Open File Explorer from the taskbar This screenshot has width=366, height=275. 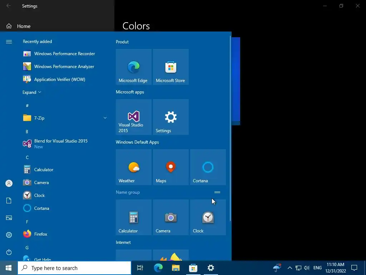coord(175,268)
